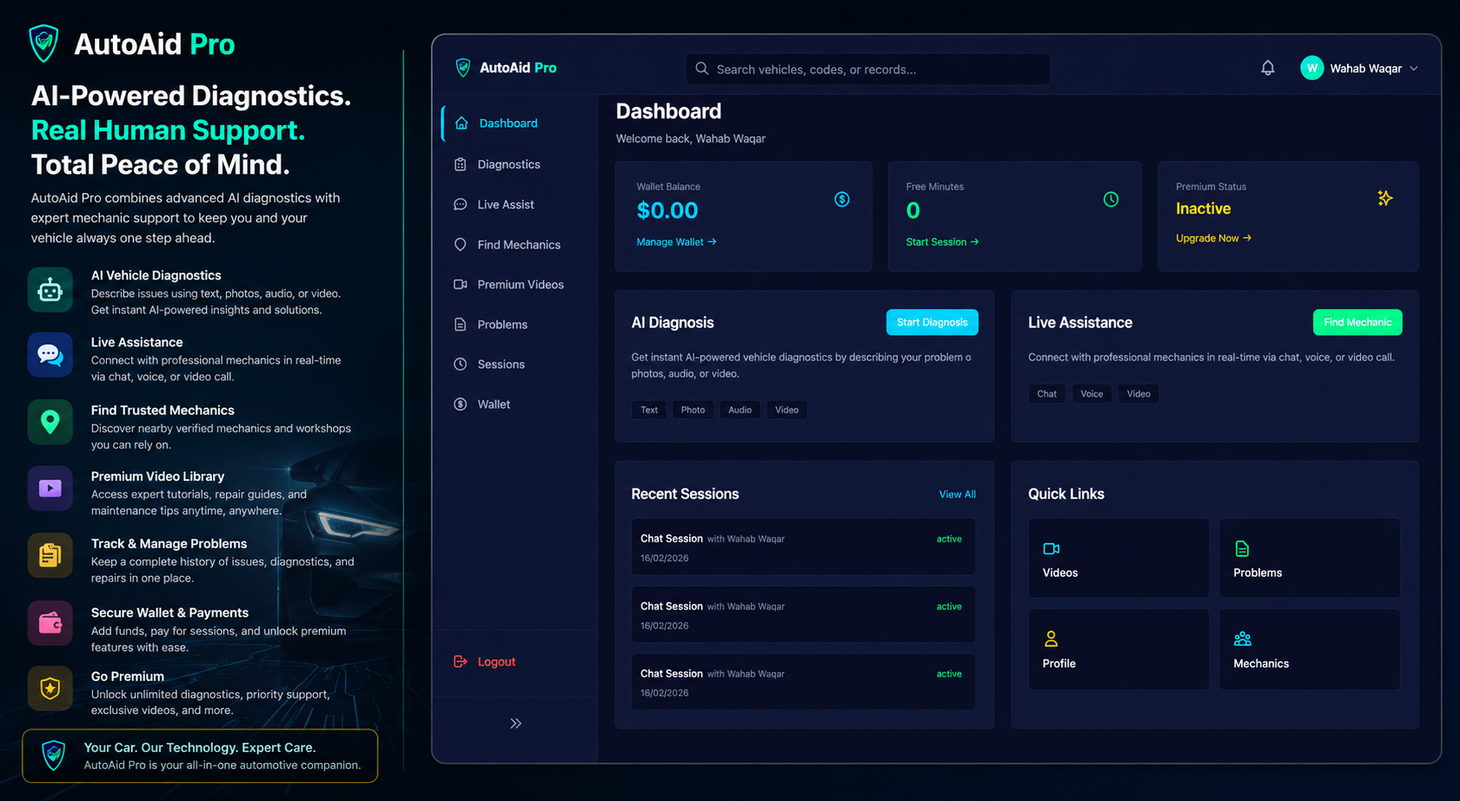1460x801 pixels.
Task: Click the Find Trusted Mechanics pin icon
Action: [x=50, y=422]
